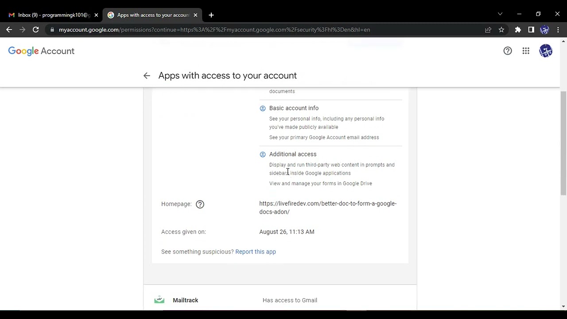Click the address bar URL
The height and width of the screenshot is (319, 567).
pyautogui.click(x=214, y=30)
